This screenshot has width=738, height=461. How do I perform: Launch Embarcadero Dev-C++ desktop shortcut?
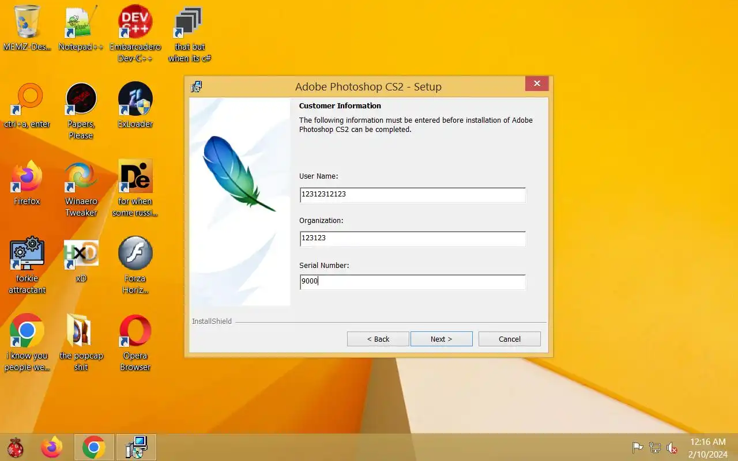tap(135, 34)
